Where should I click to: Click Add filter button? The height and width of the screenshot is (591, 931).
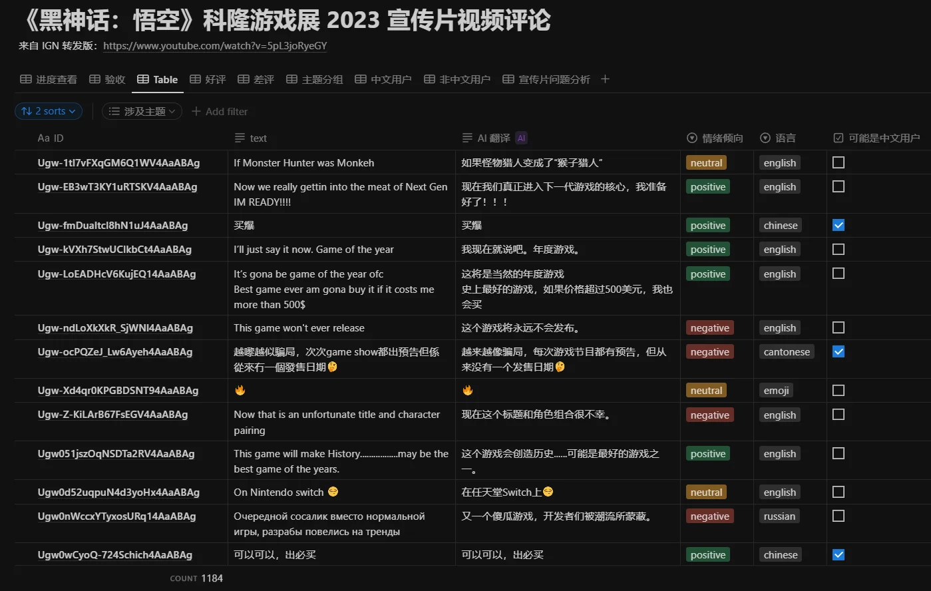point(220,111)
